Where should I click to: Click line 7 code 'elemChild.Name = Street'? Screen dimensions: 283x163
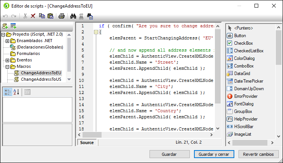144,63
